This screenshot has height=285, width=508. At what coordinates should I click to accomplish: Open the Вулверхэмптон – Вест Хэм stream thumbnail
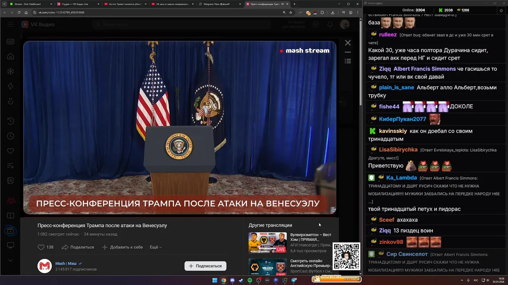(x=267, y=243)
